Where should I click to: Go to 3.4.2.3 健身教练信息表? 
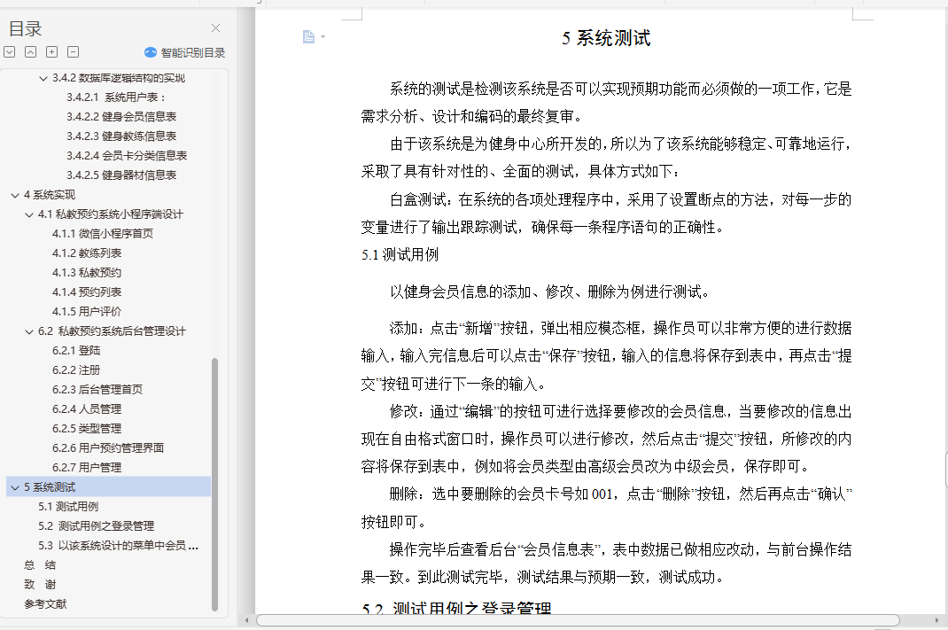tap(121, 136)
